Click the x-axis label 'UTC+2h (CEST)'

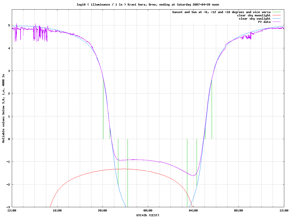tap(148, 215)
